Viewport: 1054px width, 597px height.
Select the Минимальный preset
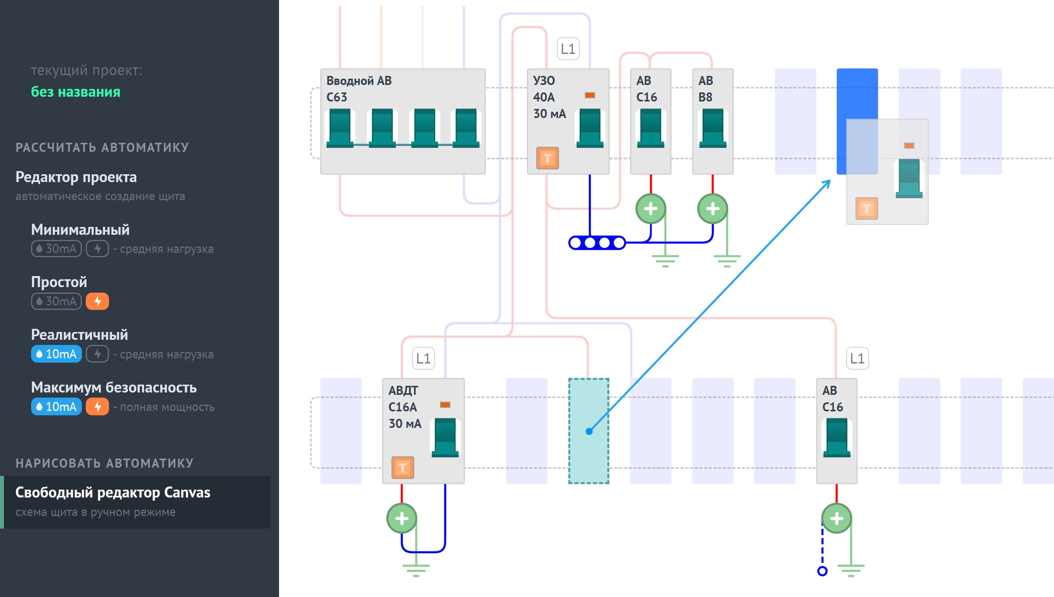tap(80, 230)
